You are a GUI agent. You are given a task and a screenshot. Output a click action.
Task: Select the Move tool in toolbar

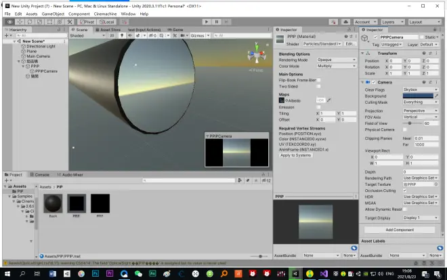19,22
